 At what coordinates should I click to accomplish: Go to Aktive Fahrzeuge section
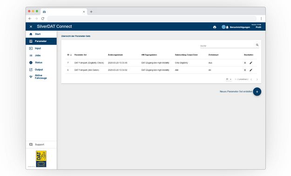pos(41,77)
